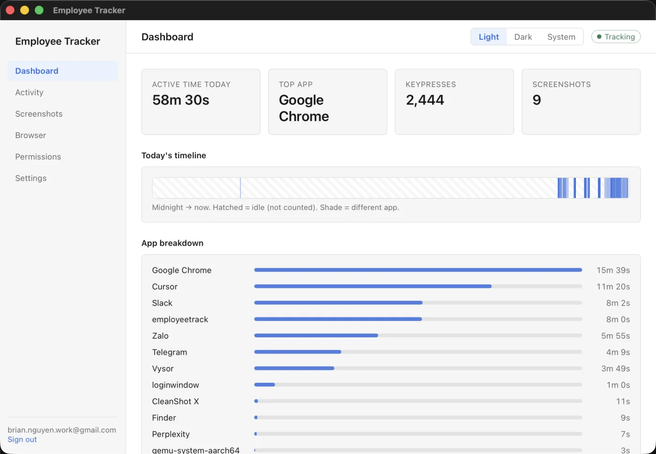656x454 pixels.
Task: Click the brian.nguyen.work@gmail.com account email
Action: [62, 430]
